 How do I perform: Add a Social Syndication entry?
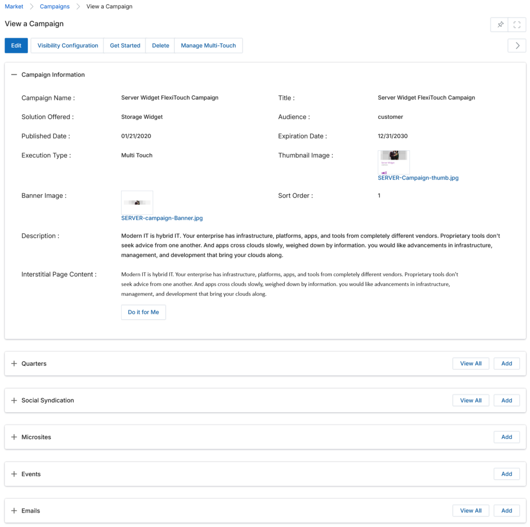coord(507,400)
